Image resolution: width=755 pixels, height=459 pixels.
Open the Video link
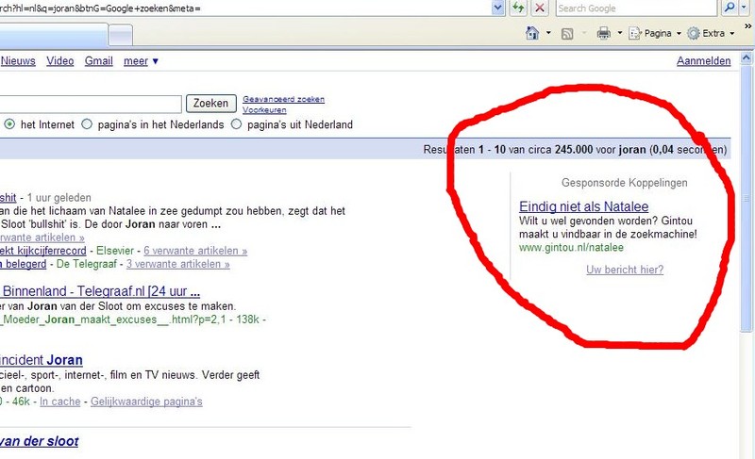(59, 61)
